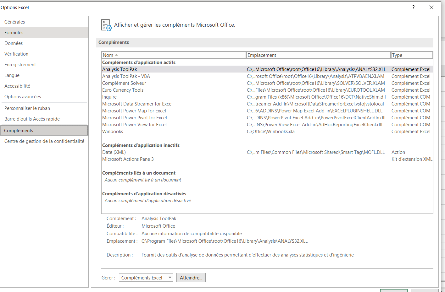Click the Aucune information de compatibilité disponible text
Viewport: 445px width, 292px height.
[x=192, y=234]
